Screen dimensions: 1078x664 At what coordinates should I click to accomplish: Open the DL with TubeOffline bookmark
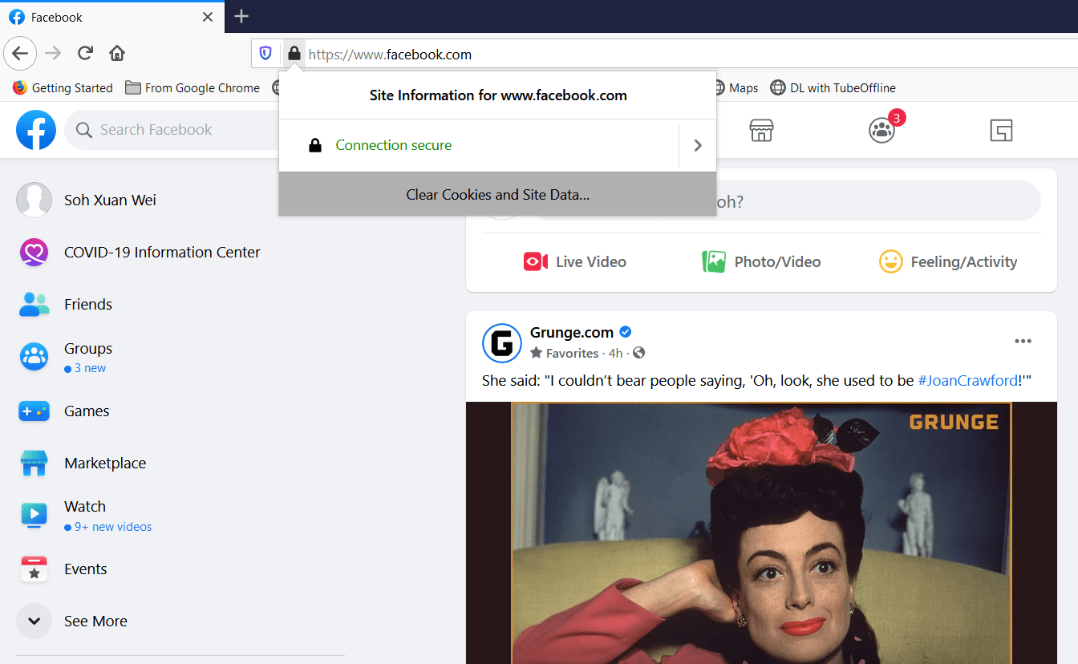(x=833, y=88)
